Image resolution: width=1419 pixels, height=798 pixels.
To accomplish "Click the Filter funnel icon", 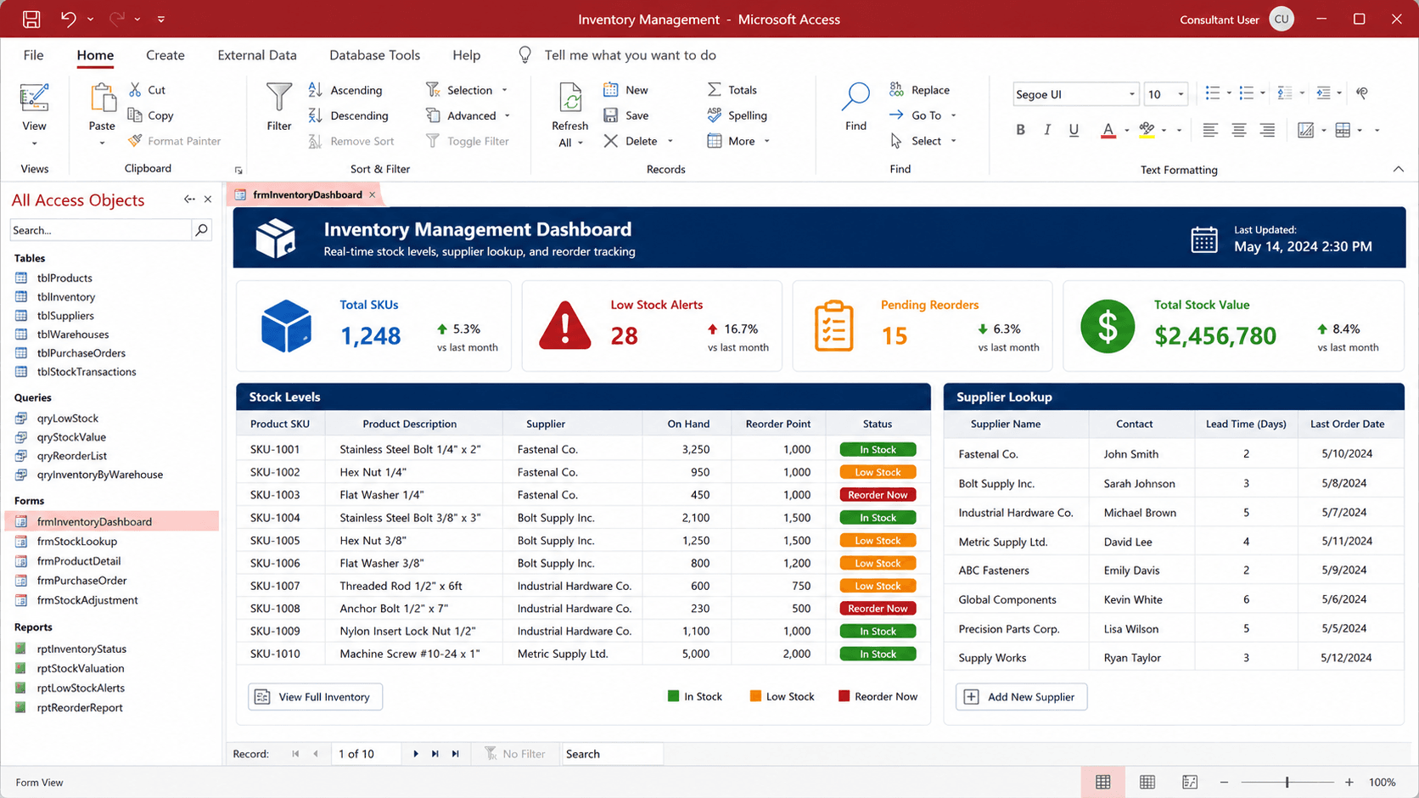I will point(278,97).
